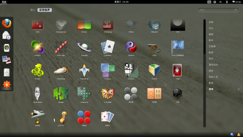Filter by 互联网 (Internet) category

coord(212,47)
